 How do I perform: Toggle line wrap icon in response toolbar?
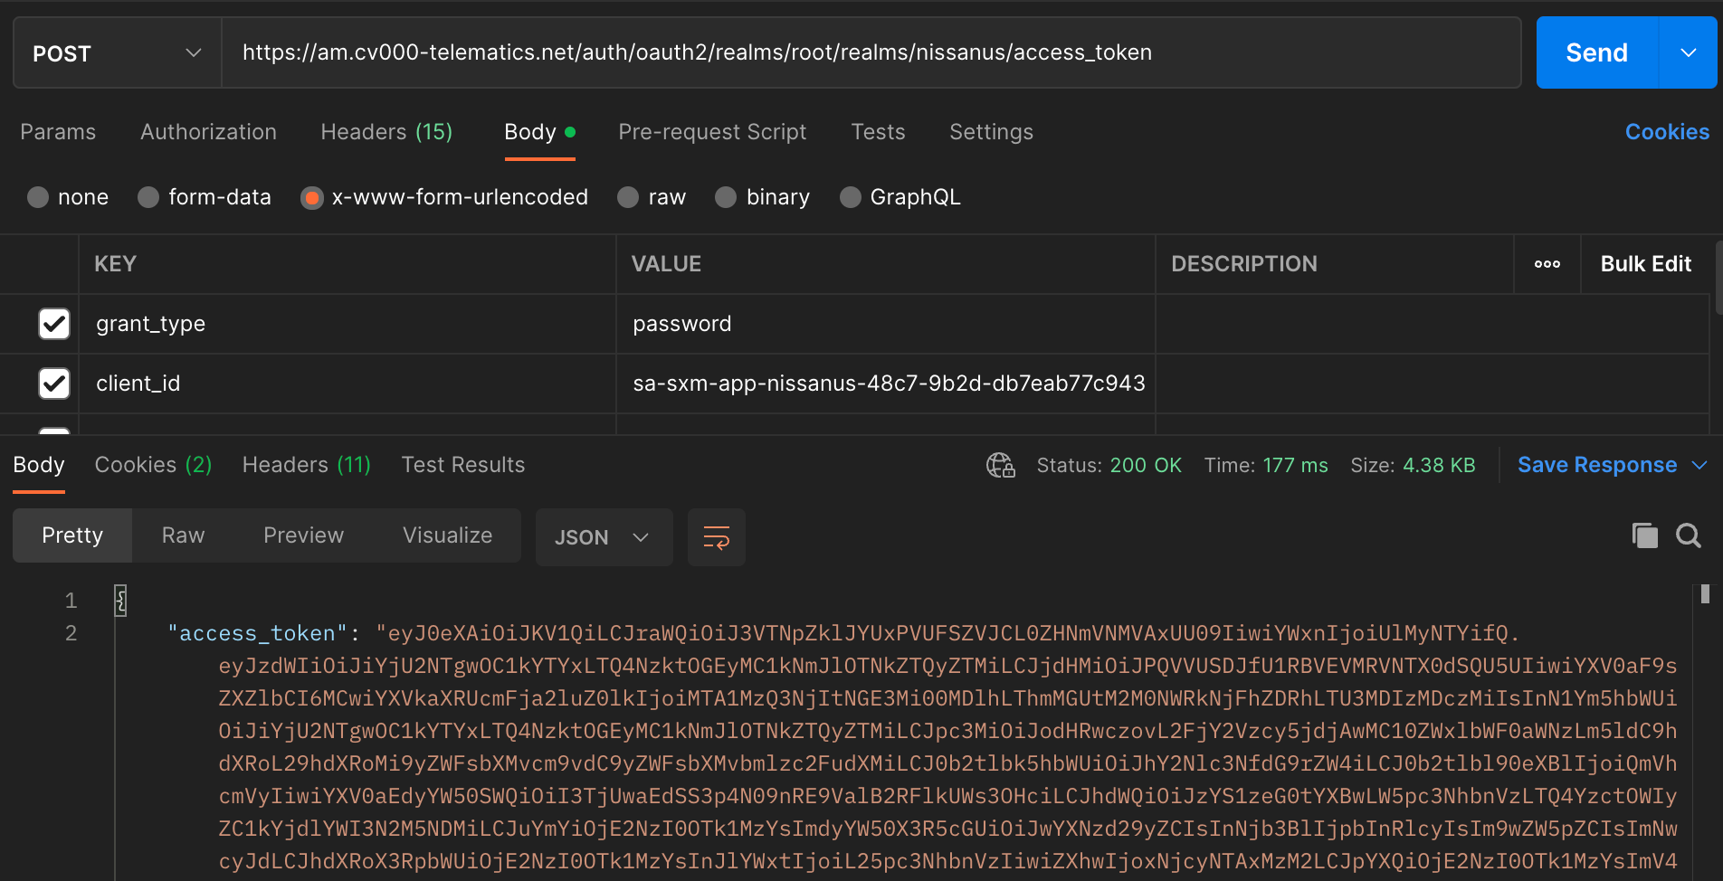(716, 537)
